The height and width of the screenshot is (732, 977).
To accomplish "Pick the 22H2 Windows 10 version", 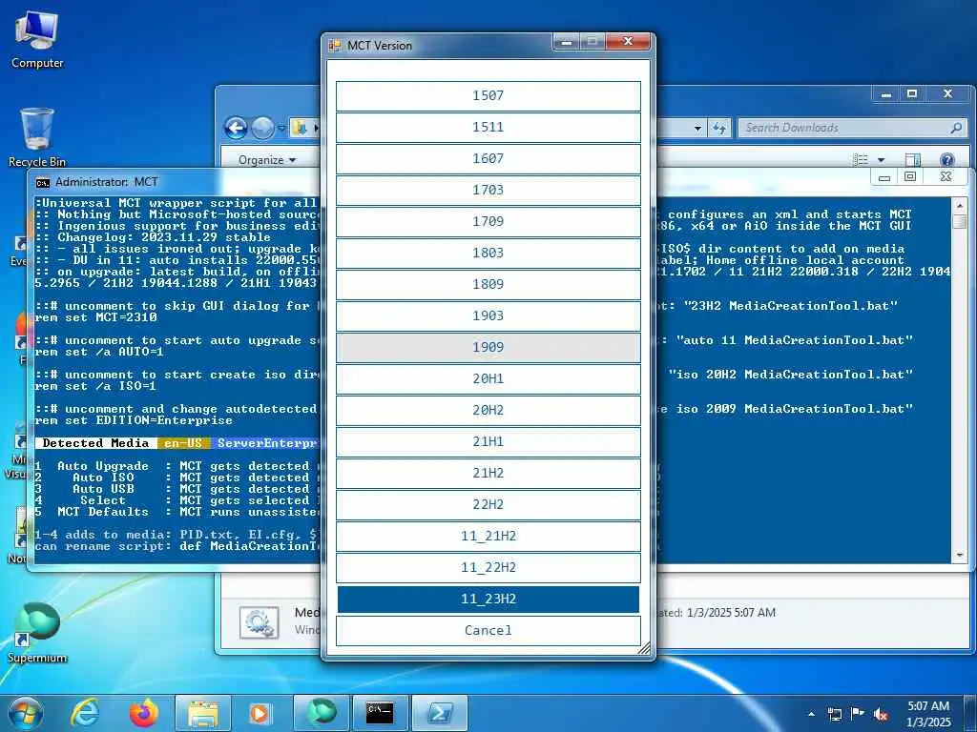I will click(488, 504).
